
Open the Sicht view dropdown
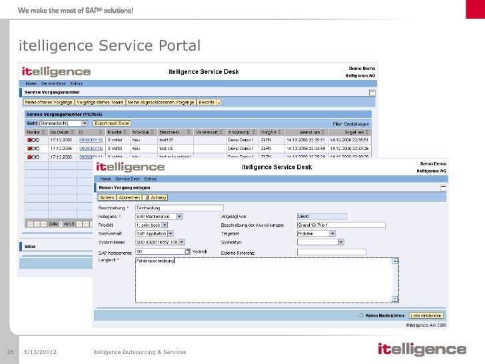pyautogui.click(x=85, y=123)
